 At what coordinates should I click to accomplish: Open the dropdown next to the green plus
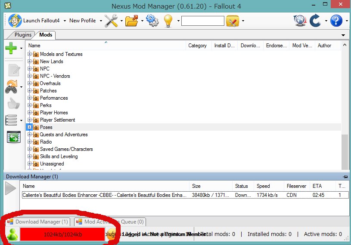click(x=21, y=48)
